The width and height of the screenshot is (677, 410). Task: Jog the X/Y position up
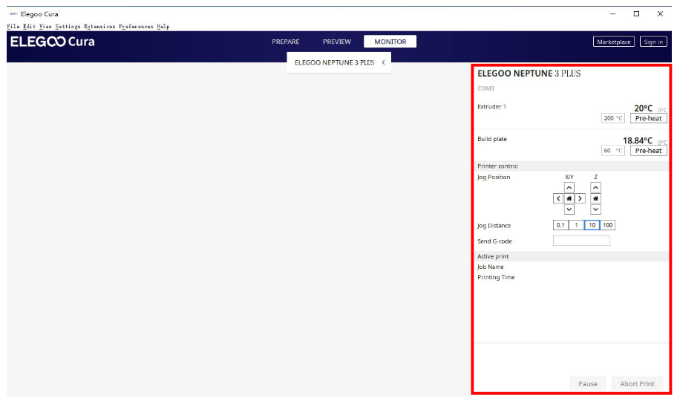(569, 187)
